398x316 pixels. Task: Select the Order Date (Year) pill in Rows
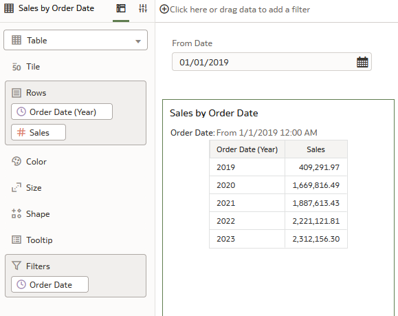click(x=62, y=112)
